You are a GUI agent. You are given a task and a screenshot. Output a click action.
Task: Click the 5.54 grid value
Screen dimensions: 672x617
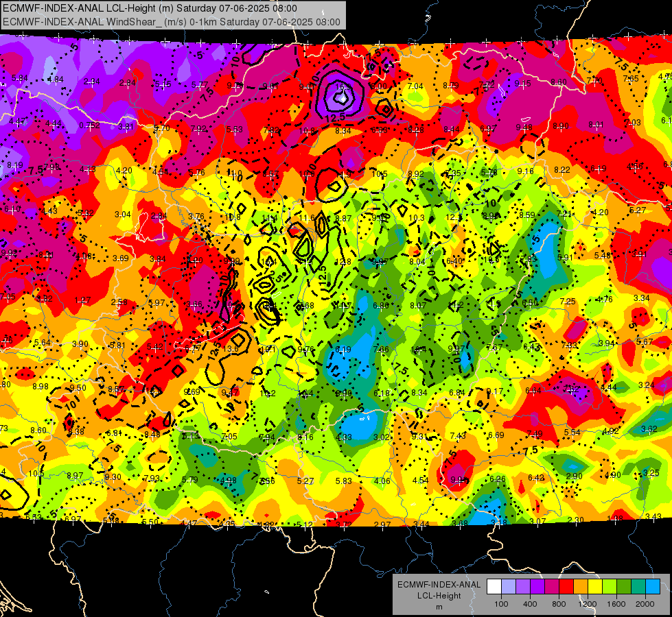[x=572, y=433]
